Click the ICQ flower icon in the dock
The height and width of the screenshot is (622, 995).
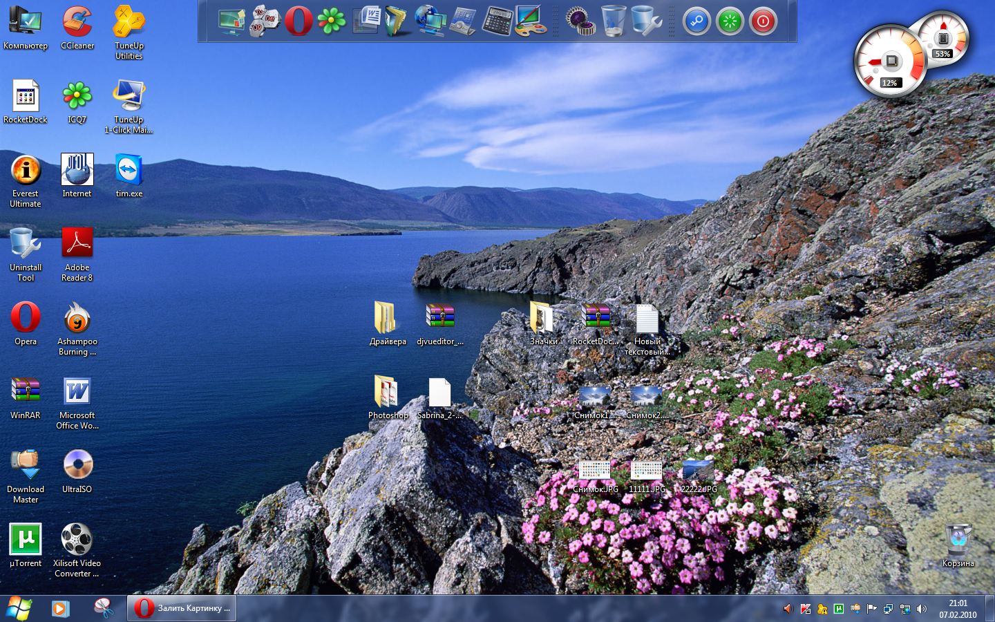pos(332,21)
